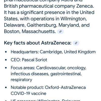Open source link icon after 'Boston, Massachusetts.'
Screen dimensions: 101x101
pyautogui.click(x=60, y=32)
